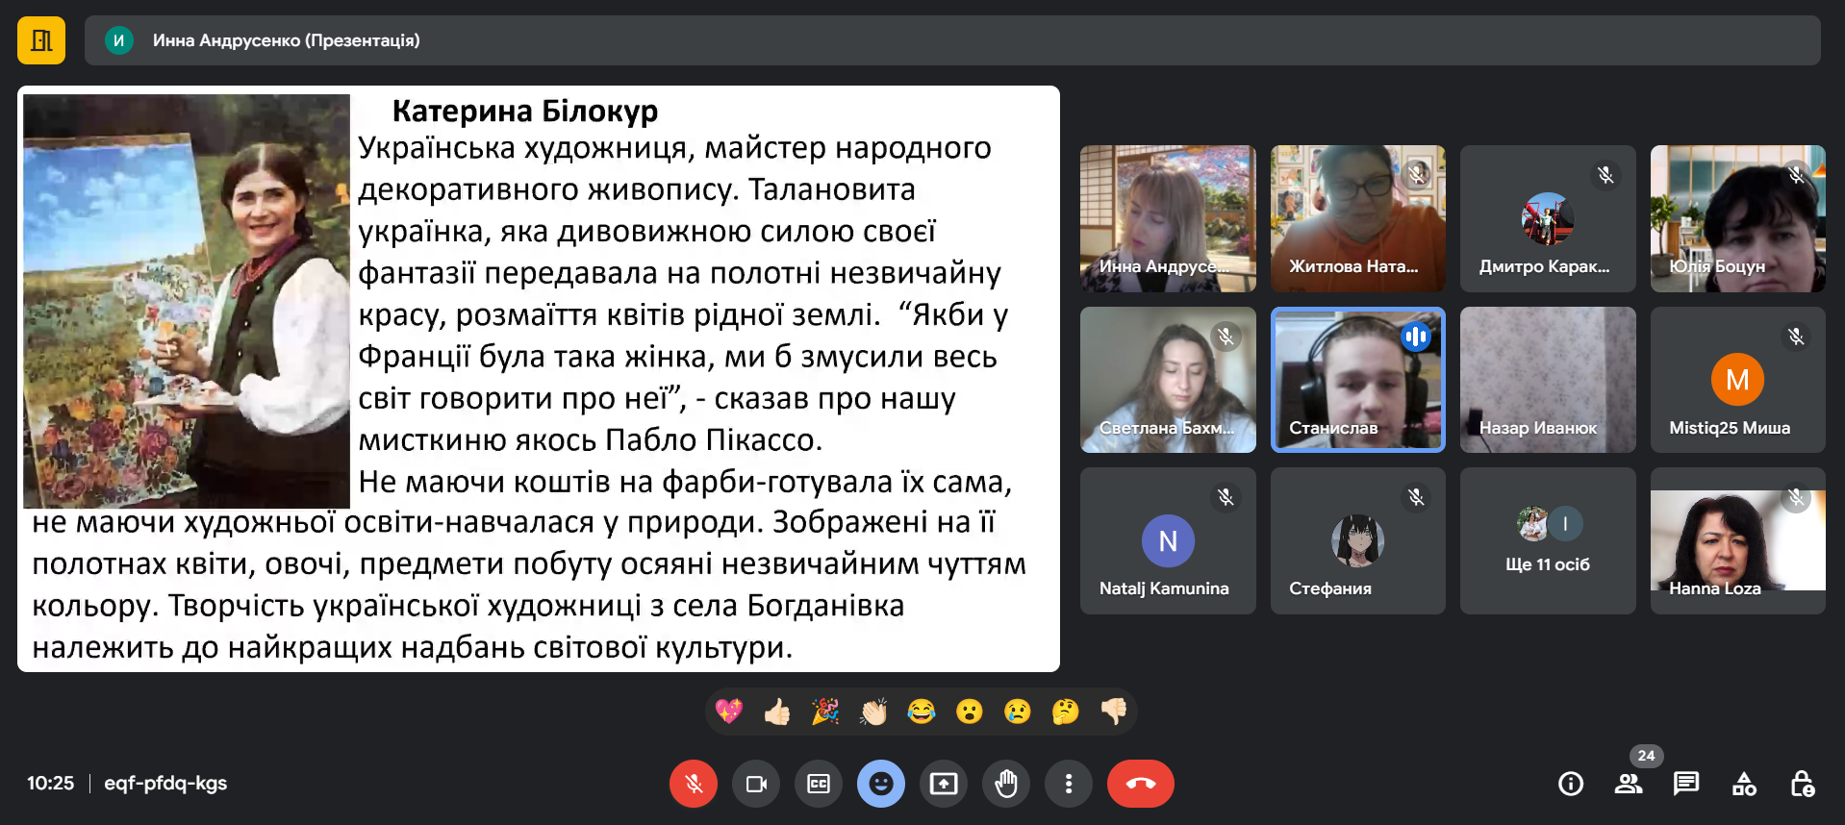This screenshot has width=1845, height=825.
Task: React with the party popper emoji
Action: click(825, 712)
